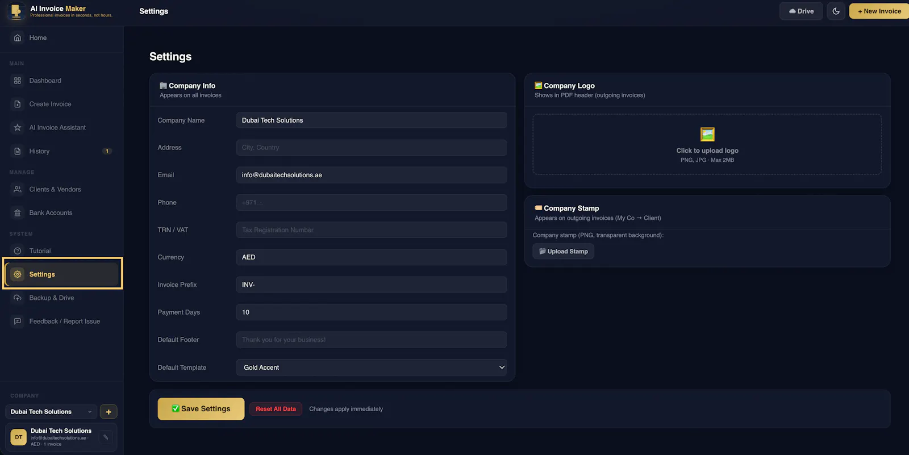
Task: Click the logo upload picture icon
Action: click(x=707, y=134)
